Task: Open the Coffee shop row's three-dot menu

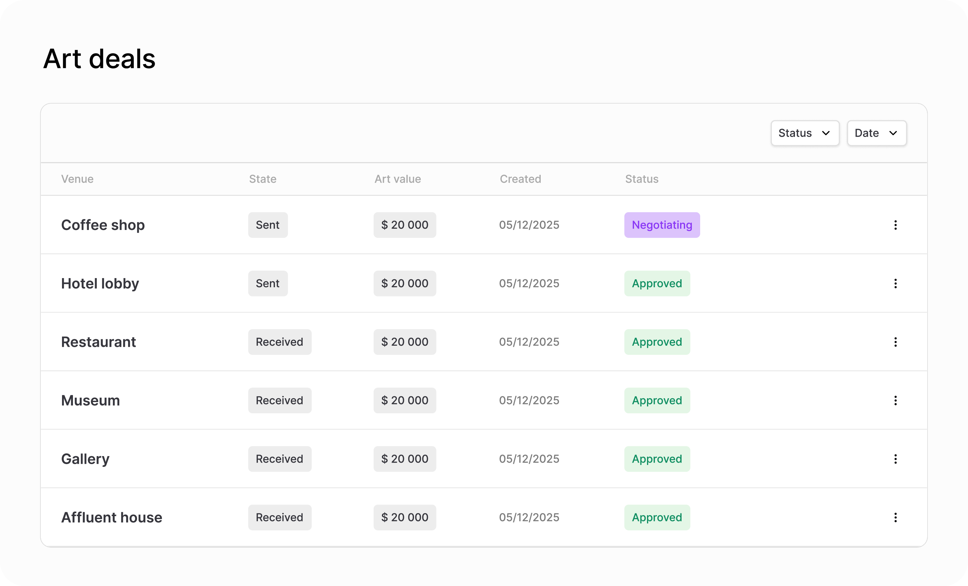Action: click(x=895, y=225)
